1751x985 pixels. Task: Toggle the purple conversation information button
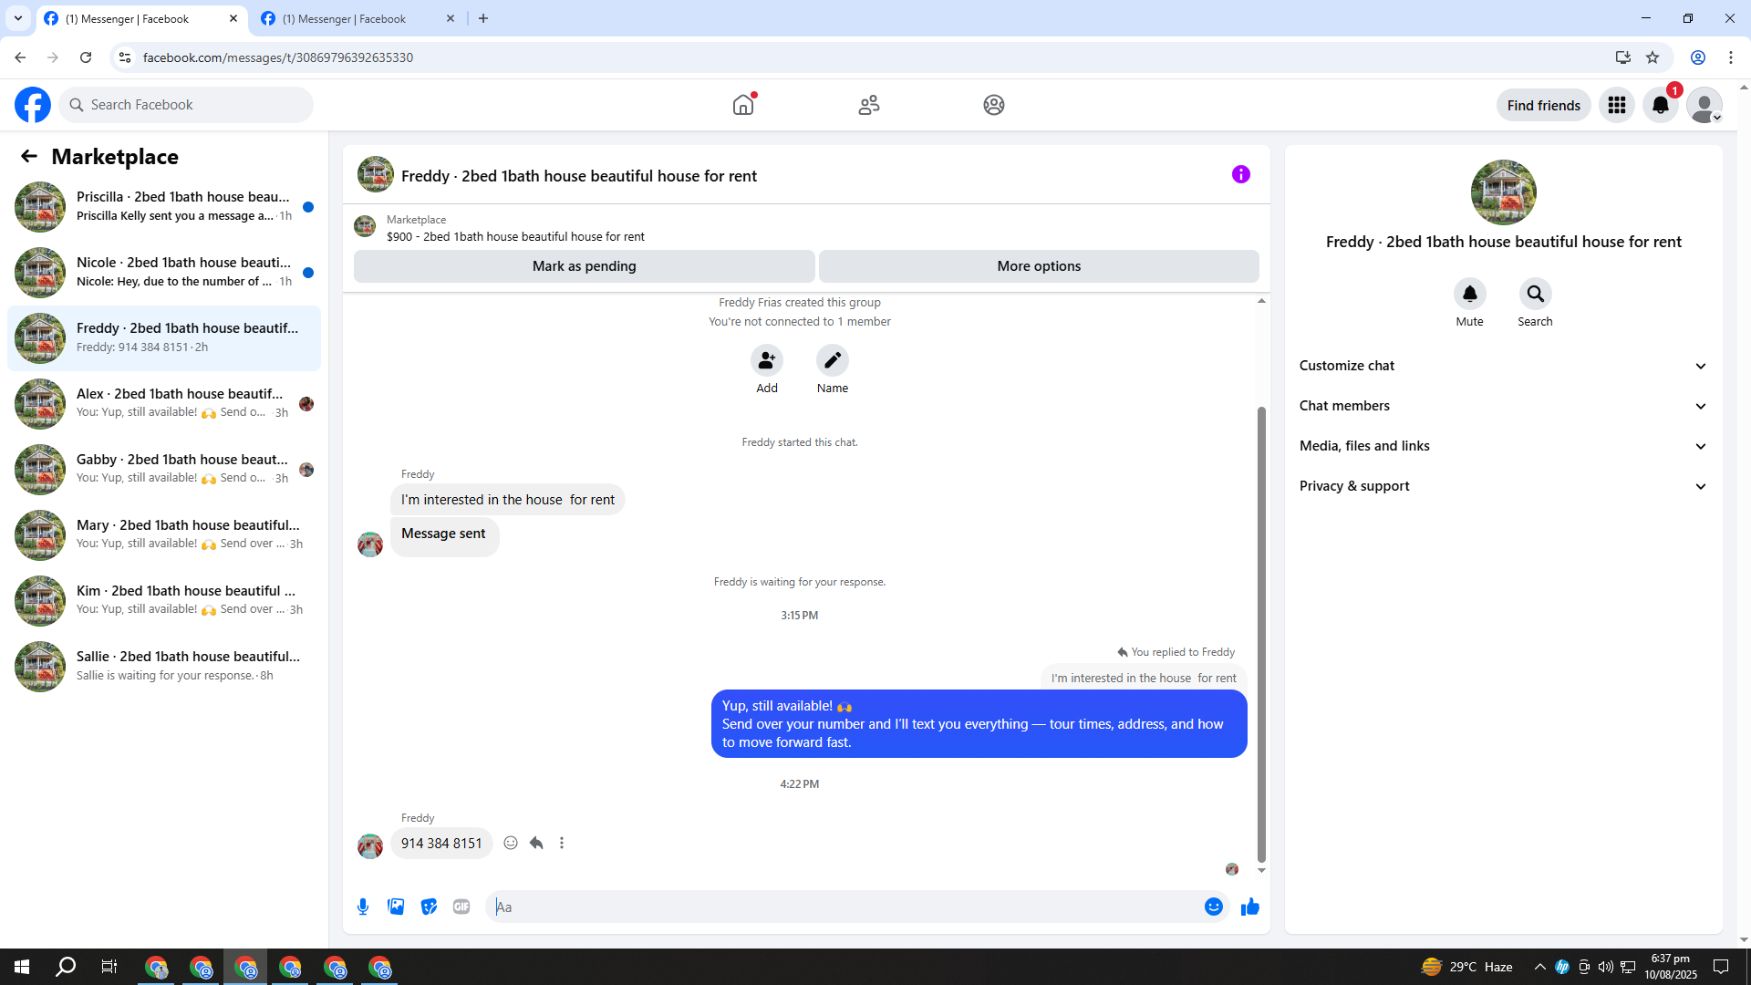coord(1240,174)
